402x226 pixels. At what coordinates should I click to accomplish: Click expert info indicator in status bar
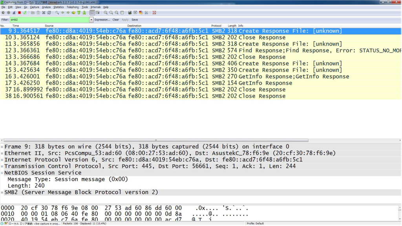(x=2, y=224)
